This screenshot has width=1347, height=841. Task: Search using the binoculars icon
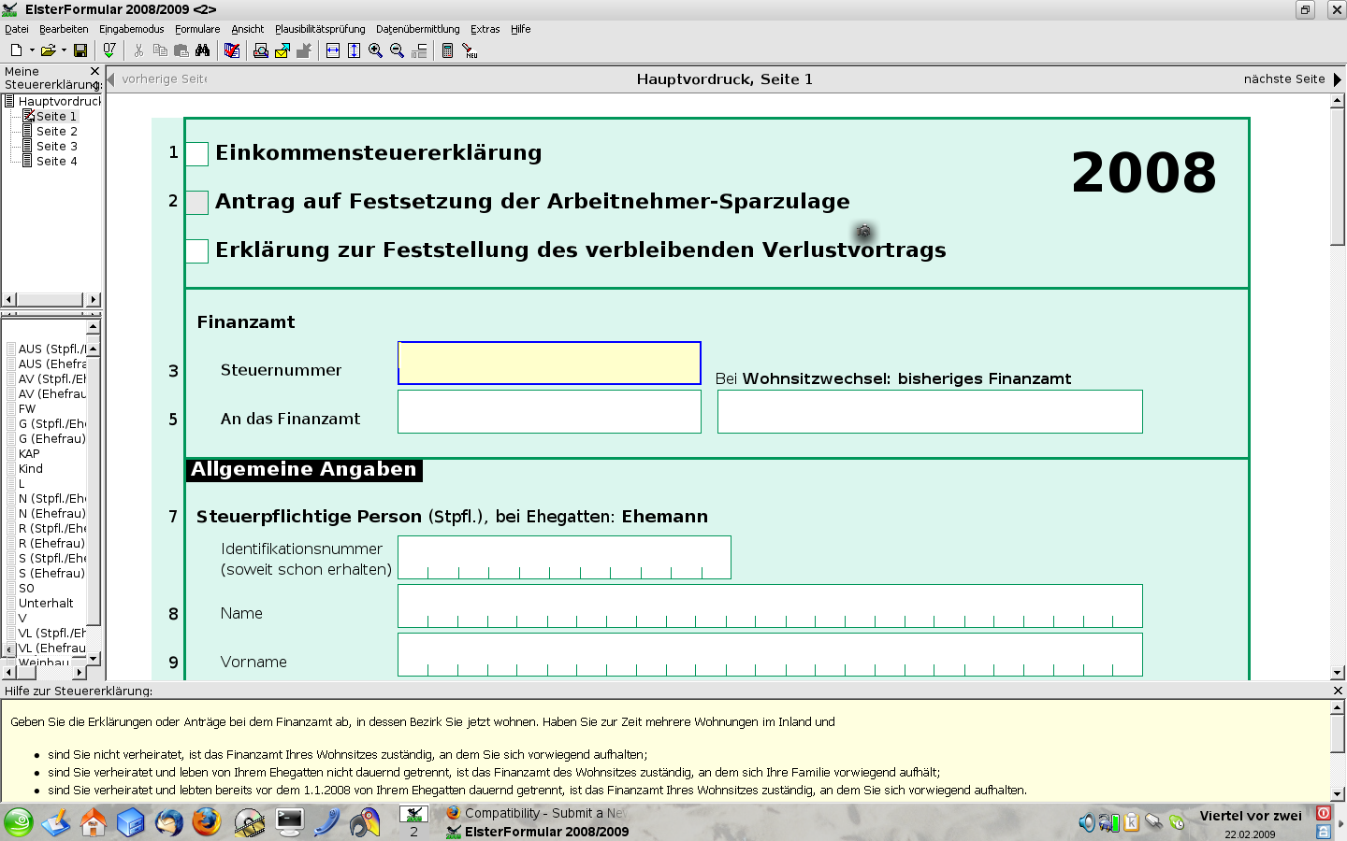203,50
